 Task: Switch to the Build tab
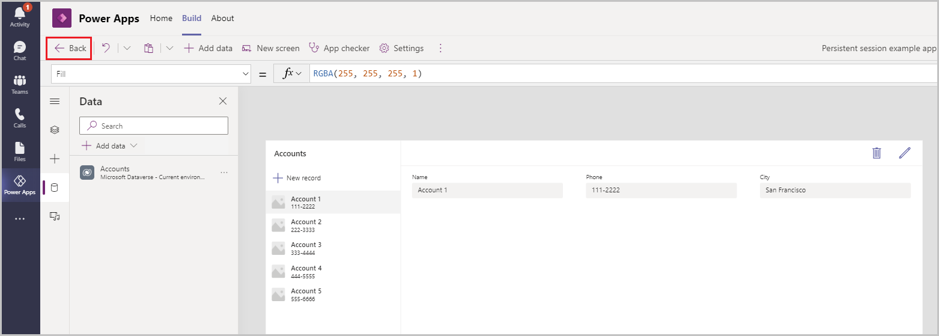192,18
